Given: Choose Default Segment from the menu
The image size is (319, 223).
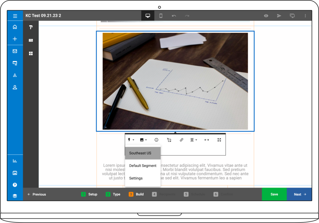Looking at the screenshot, I should pyautogui.click(x=143, y=166).
